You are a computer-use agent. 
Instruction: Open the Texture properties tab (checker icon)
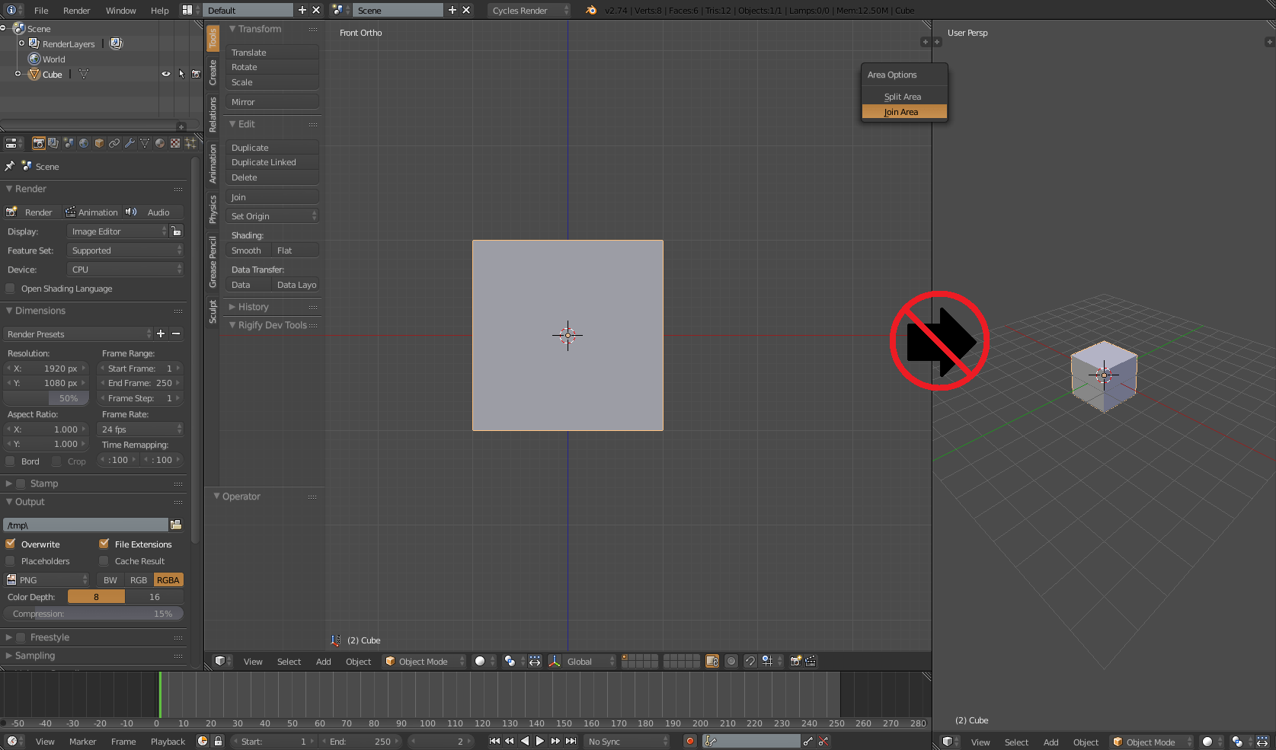(x=174, y=143)
